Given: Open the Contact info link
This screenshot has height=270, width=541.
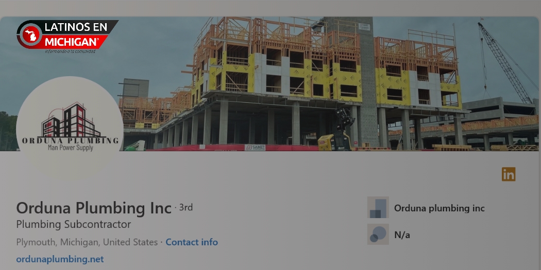Looking at the screenshot, I should click(x=192, y=242).
